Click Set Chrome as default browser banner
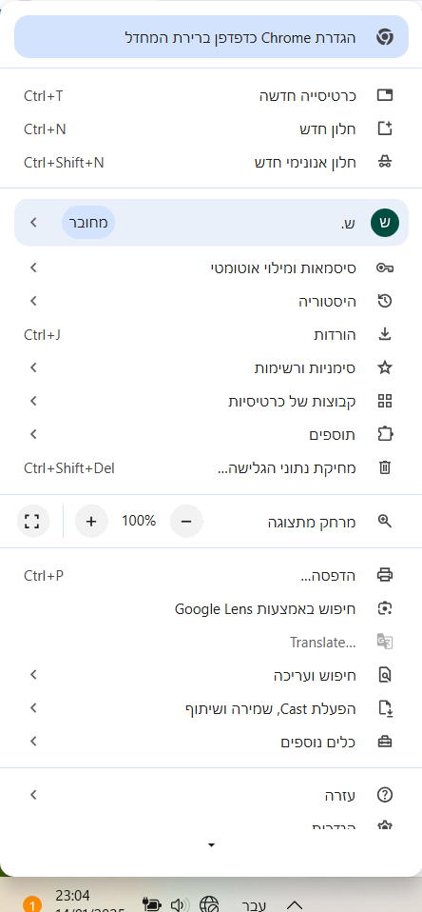Image resolution: width=422 pixels, height=912 pixels. coord(211,37)
